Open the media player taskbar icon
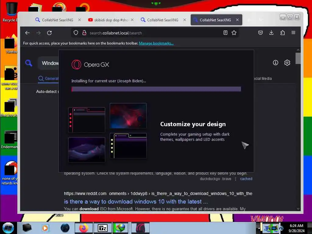The image size is (312, 234). (45, 228)
